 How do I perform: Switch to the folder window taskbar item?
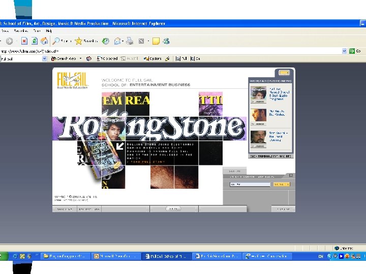(x=66, y=256)
